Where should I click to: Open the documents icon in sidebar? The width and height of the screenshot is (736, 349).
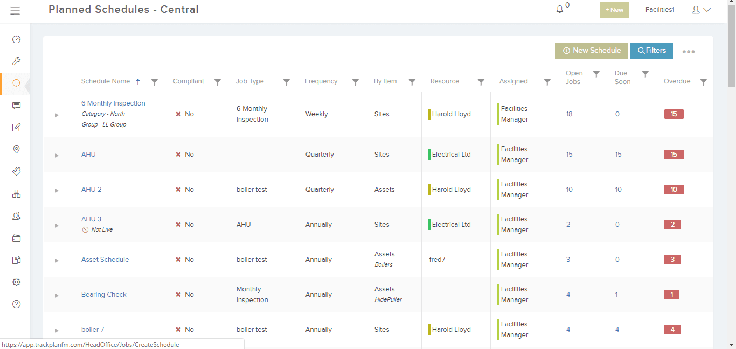16,260
